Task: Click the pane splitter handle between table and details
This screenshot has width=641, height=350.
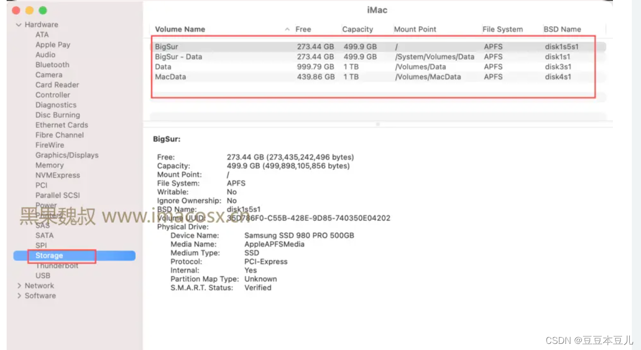Action: [378, 124]
